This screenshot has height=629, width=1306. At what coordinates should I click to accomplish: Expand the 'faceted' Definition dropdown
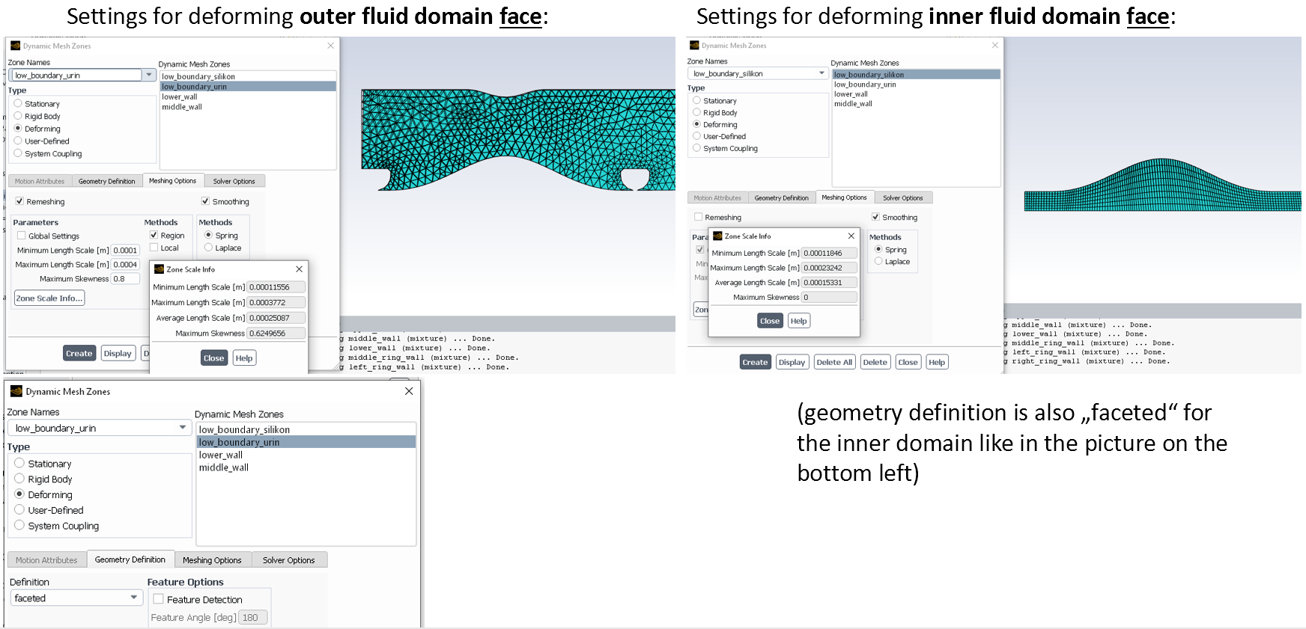pos(134,598)
